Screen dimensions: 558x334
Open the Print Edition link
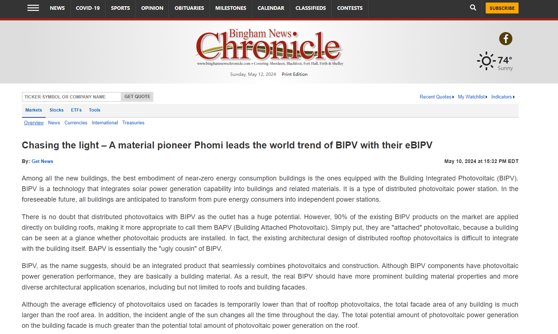tap(295, 74)
